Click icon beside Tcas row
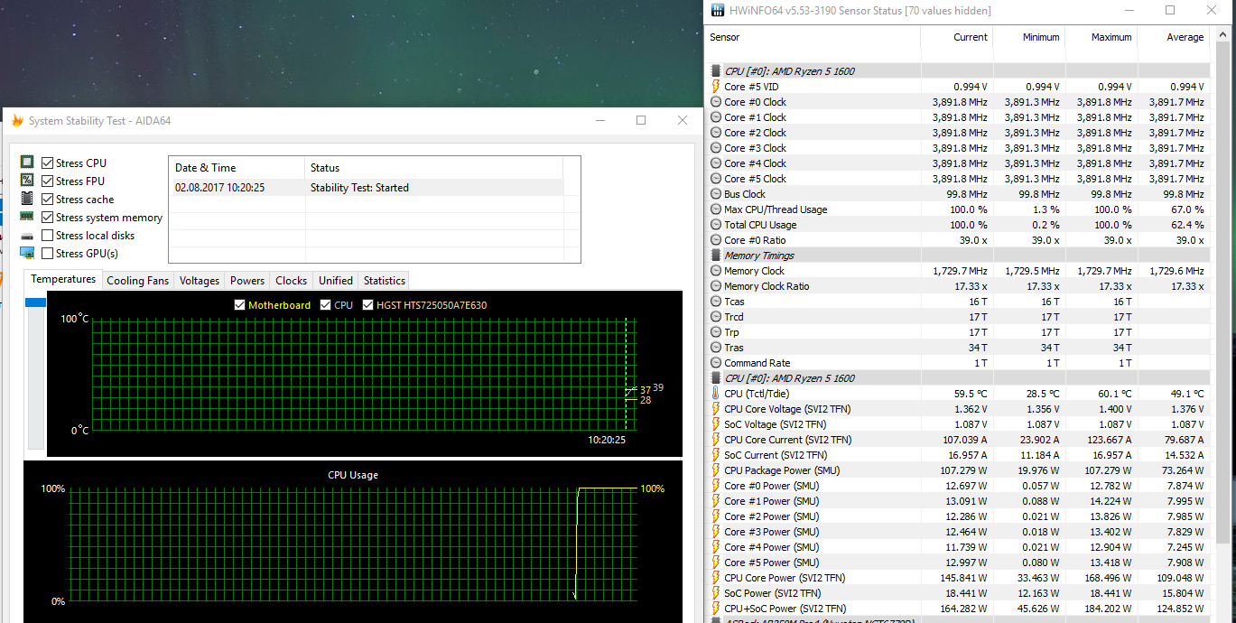 click(x=716, y=302)
